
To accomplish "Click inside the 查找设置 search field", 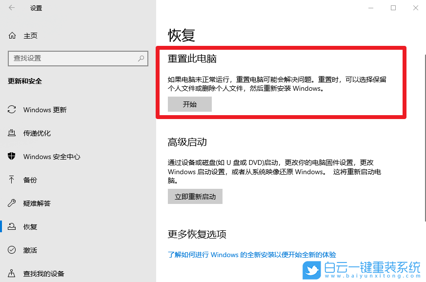I will (73, 59).
